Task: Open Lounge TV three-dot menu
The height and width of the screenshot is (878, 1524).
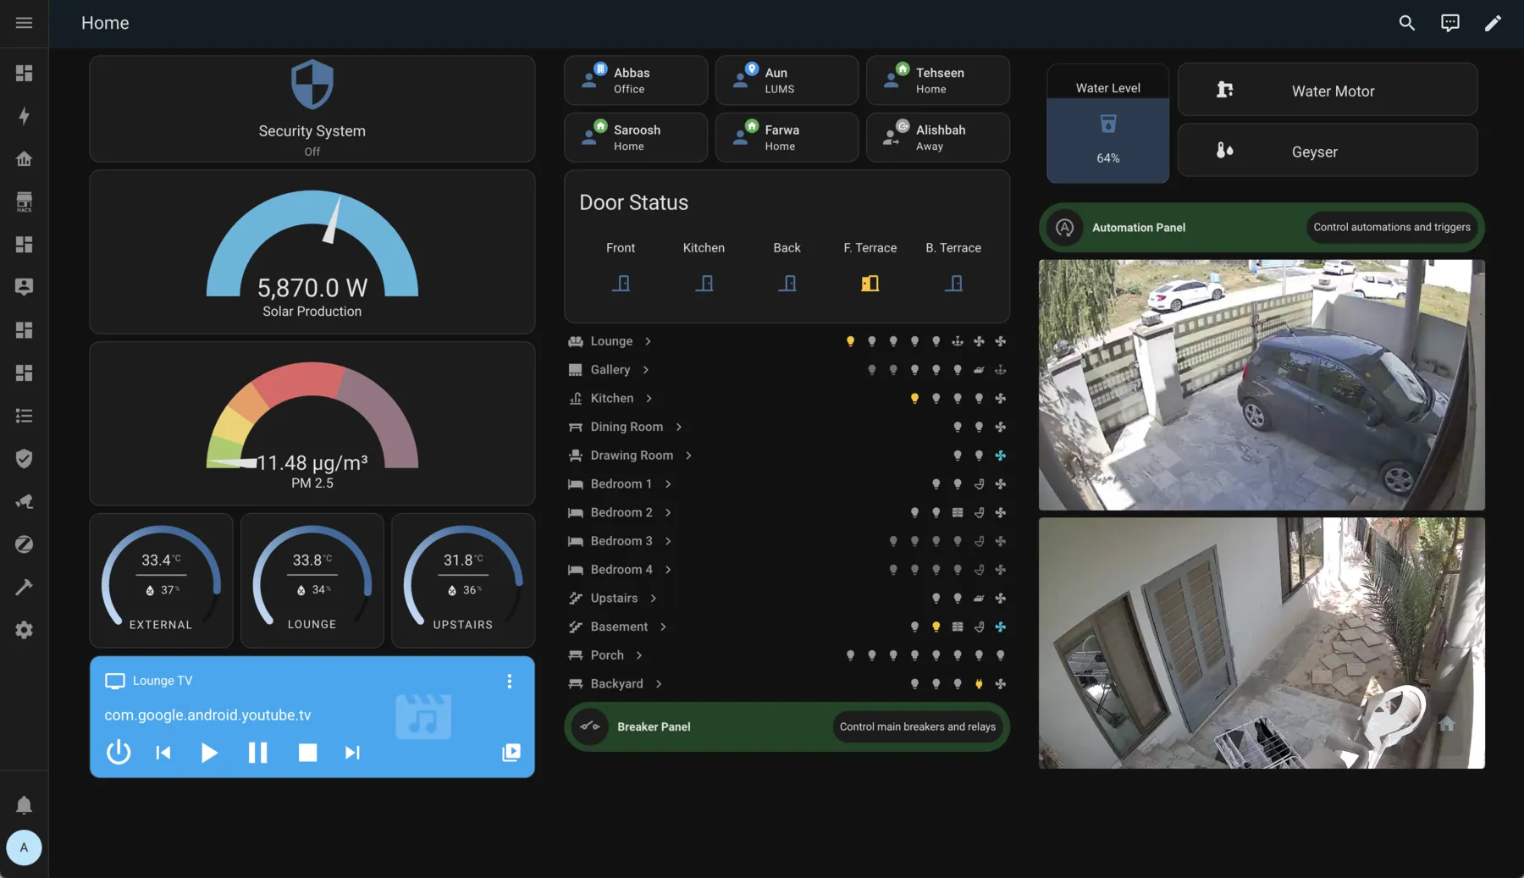Action: tap(510, 681)
